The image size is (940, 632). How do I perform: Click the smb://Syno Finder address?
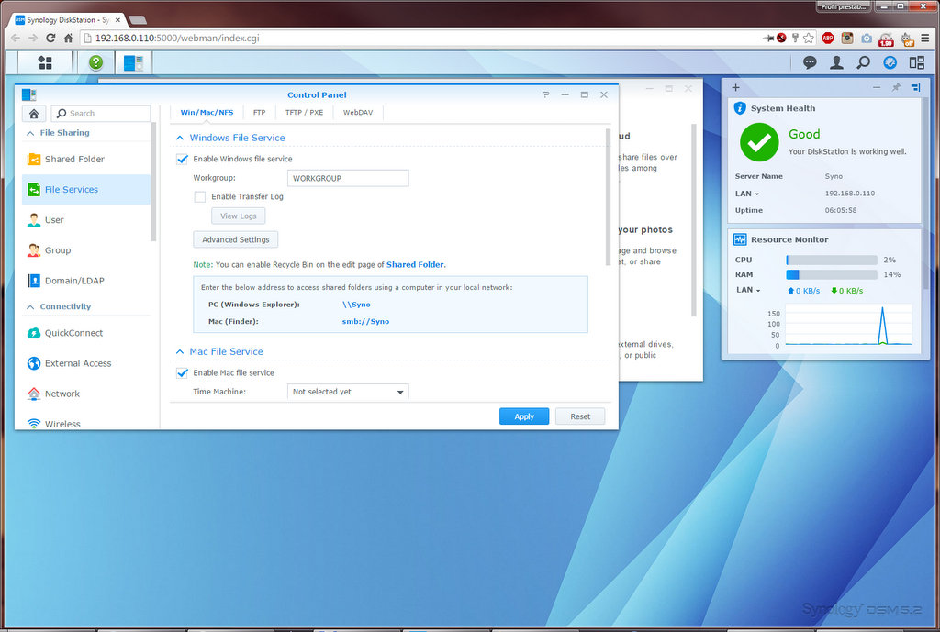[x=365, y=322]
